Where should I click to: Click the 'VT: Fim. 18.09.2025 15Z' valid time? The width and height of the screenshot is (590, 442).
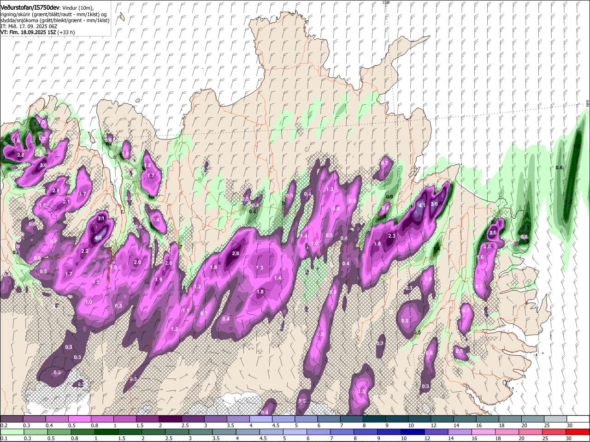coord(28,32)
